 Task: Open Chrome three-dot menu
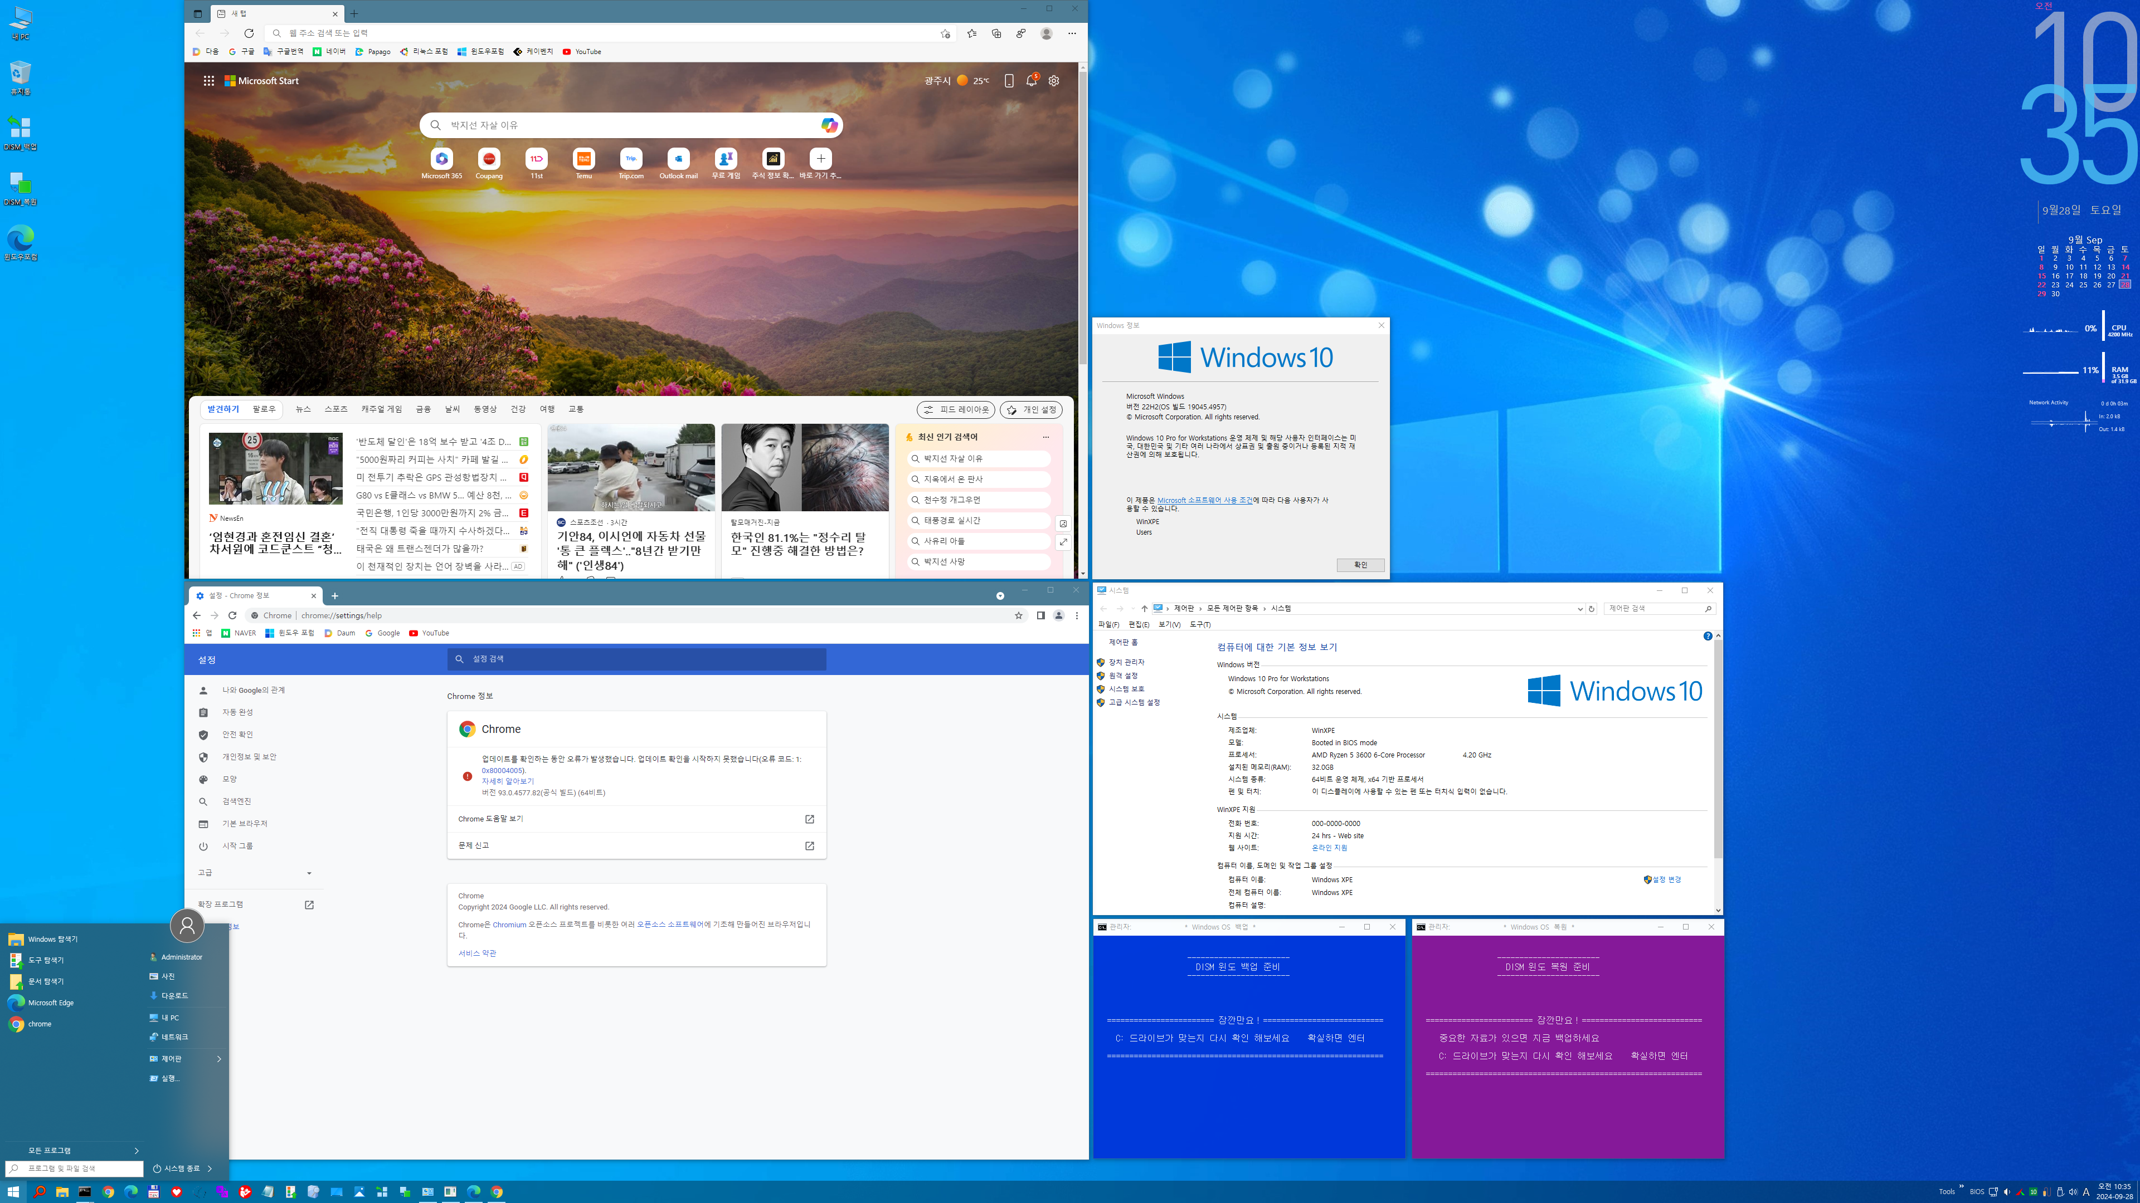(1077, 615)
